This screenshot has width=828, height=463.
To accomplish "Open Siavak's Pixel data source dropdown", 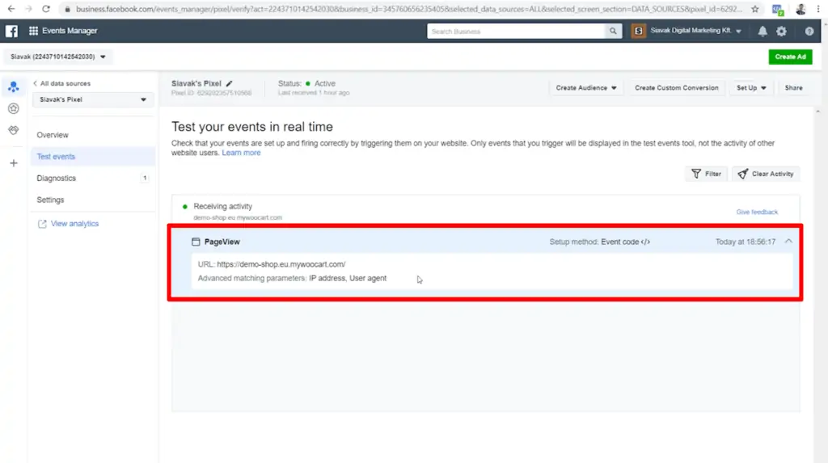I will [93, 99].
